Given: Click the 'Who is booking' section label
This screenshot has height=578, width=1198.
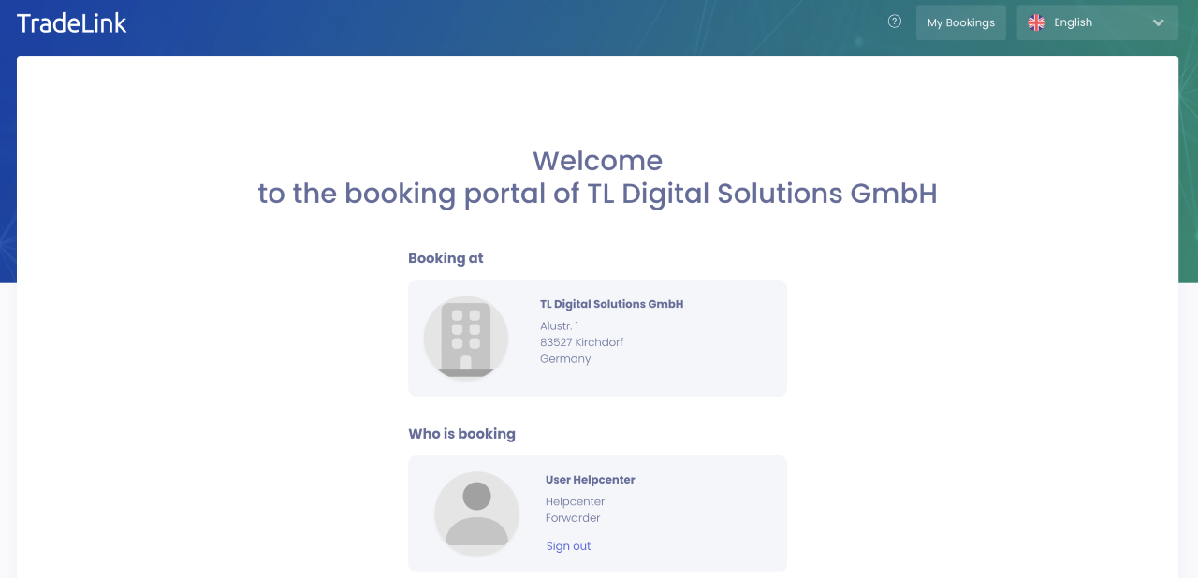Looking at the screenshot, I should (x=461, y=434).
